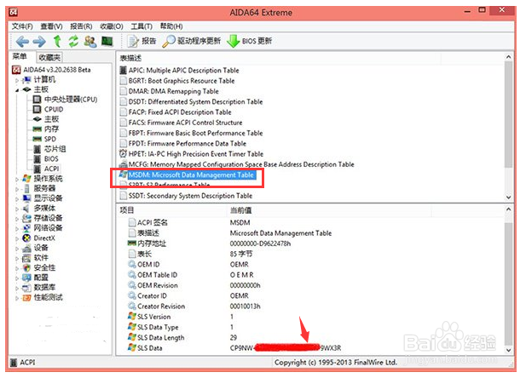Open the 报告(R) menu

point(81,26)
